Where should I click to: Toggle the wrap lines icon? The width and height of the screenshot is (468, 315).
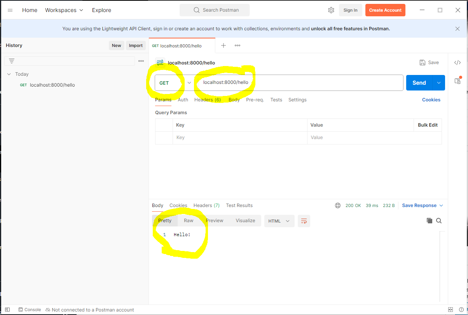(304, 221)
